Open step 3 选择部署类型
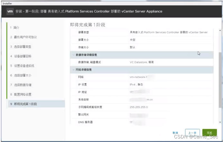The width and height of the screenshot is (223, 142). 21,47
